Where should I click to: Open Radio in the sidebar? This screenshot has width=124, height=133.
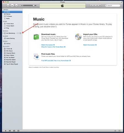point(12,18)
